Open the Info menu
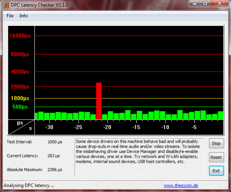The height and width of the screenshot is (192, 231). pos(24,16)
